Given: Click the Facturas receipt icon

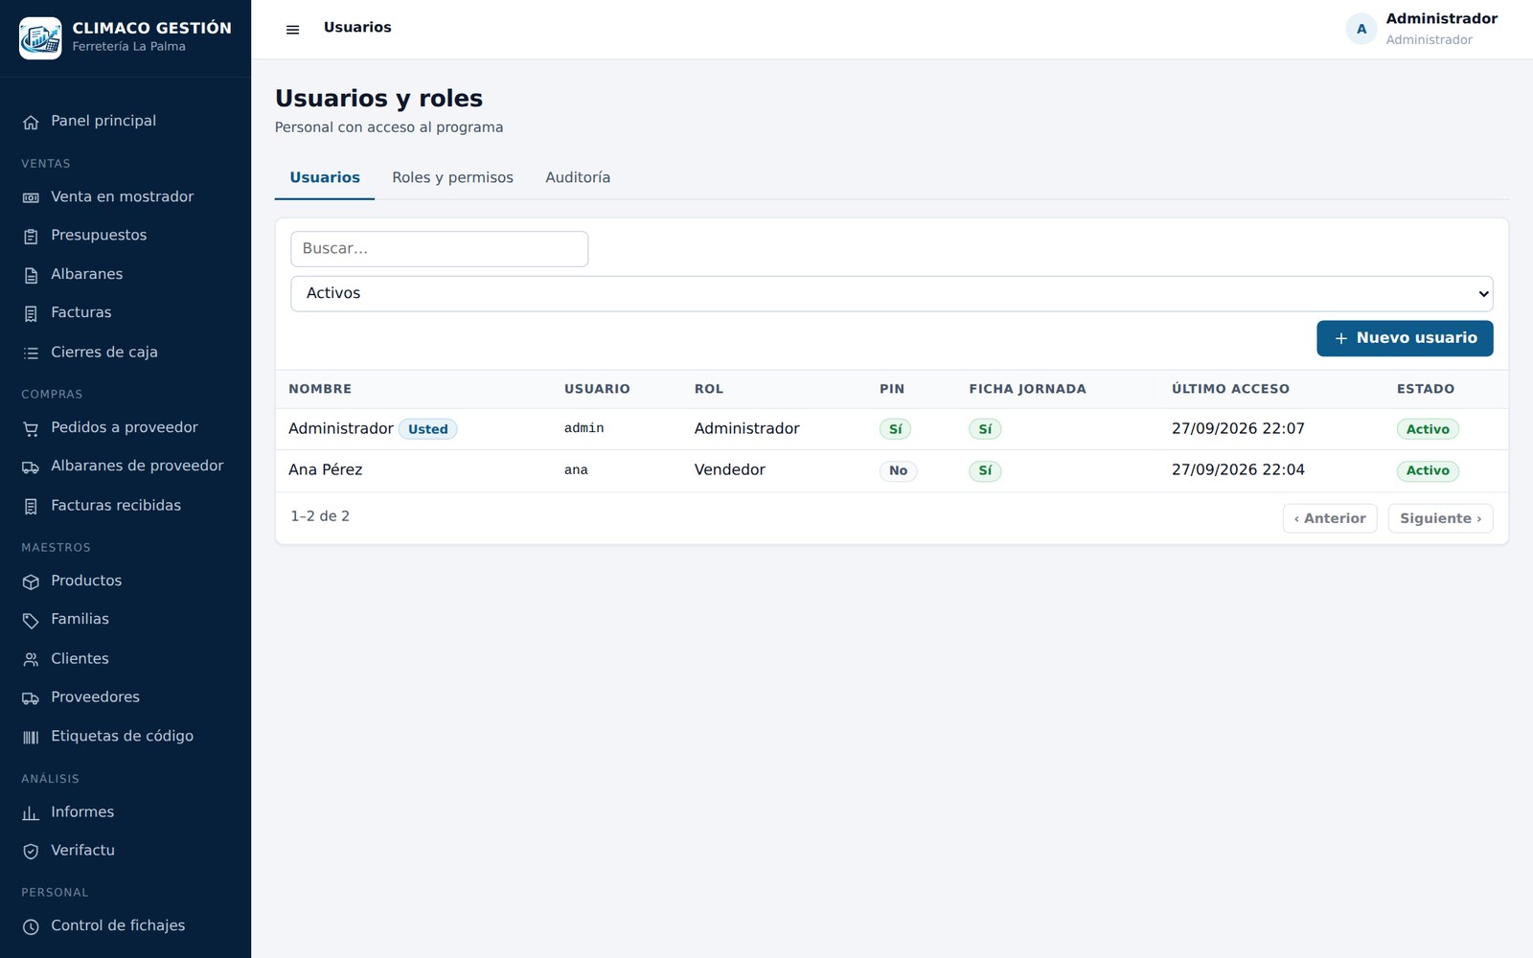Looking at the screenshot, I should coord(31,313).
